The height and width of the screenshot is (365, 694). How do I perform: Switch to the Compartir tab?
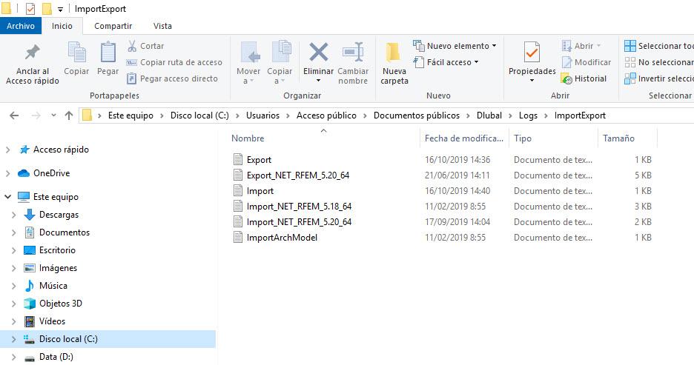(113, 26)
